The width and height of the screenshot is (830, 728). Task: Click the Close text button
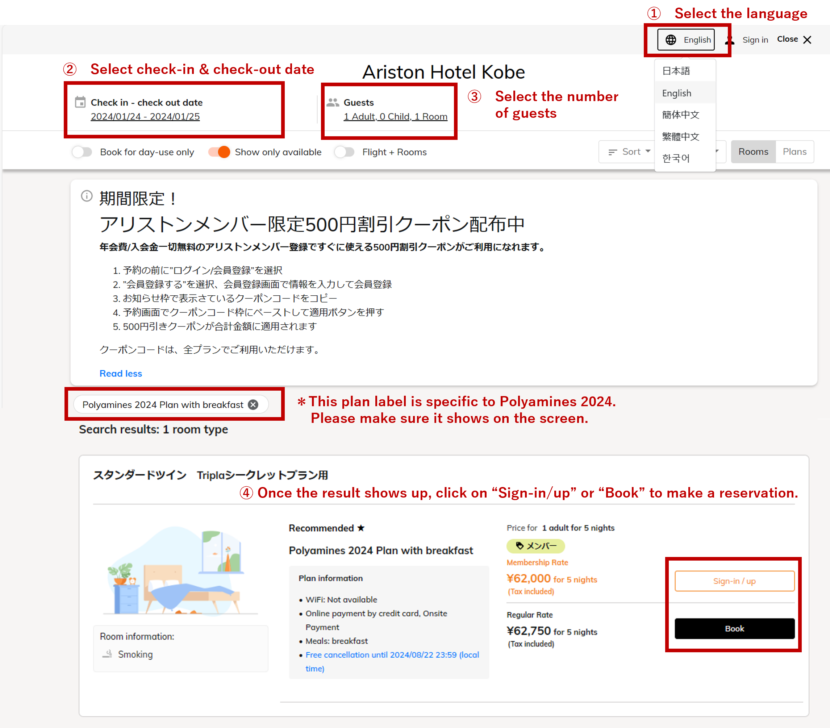[787, 39]
